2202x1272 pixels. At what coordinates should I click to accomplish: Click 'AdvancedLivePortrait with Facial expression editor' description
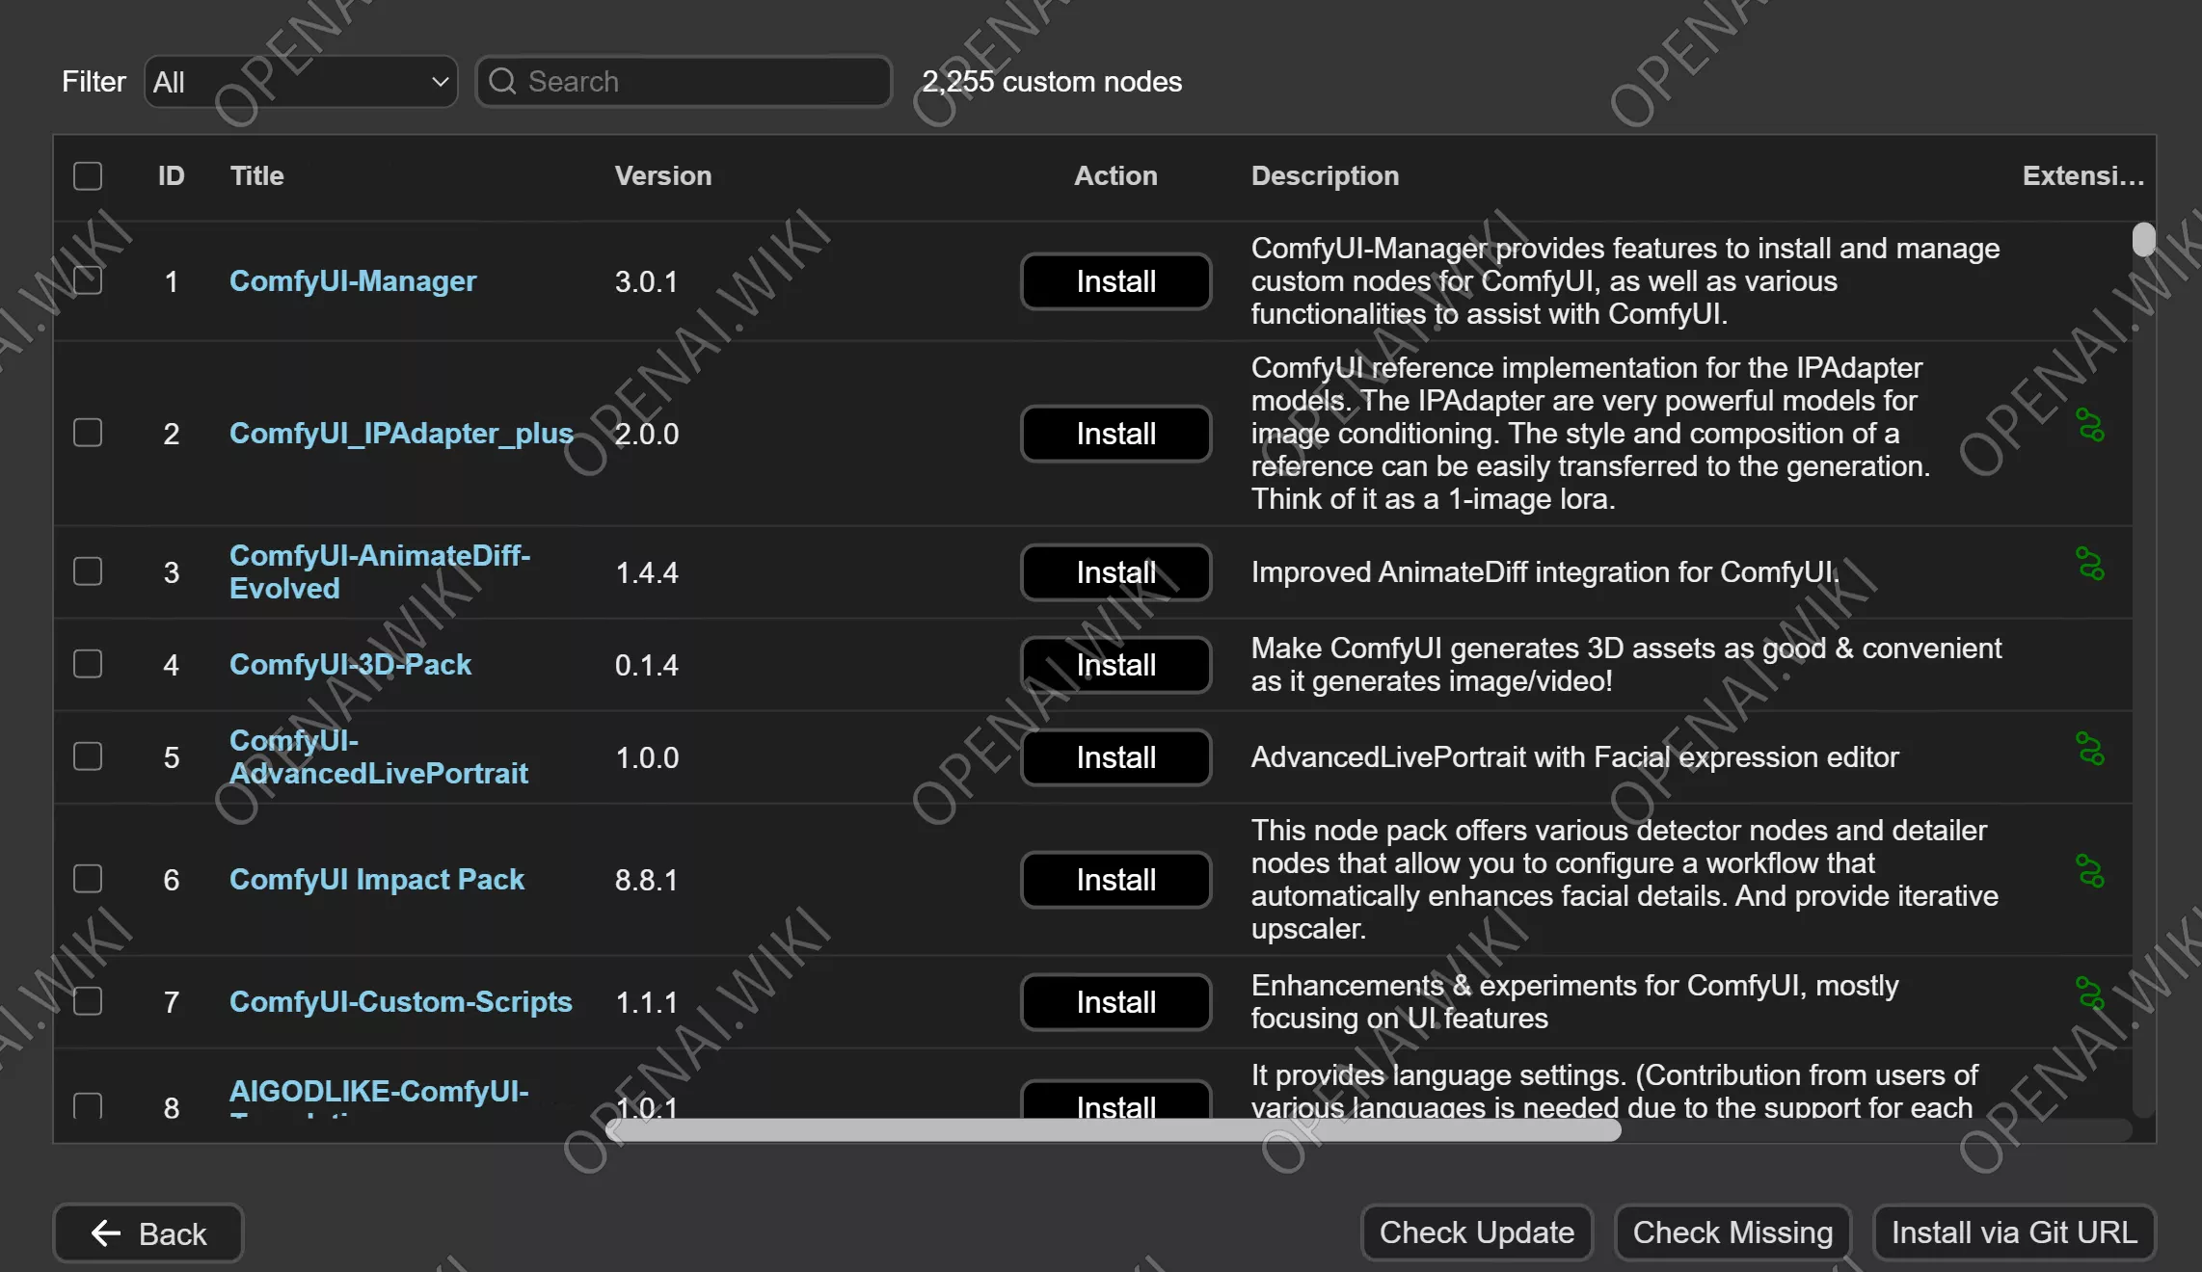(x=1574, y=756)
